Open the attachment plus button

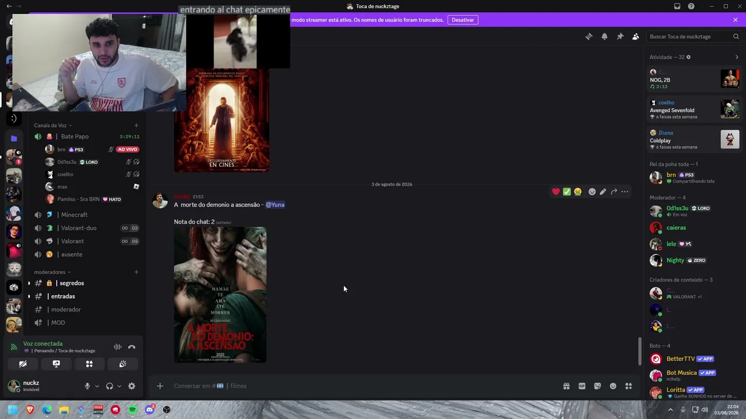point(160,386)
